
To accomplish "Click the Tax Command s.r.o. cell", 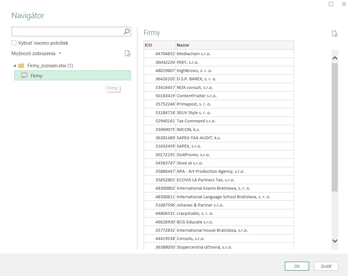I will coord(235,121).
